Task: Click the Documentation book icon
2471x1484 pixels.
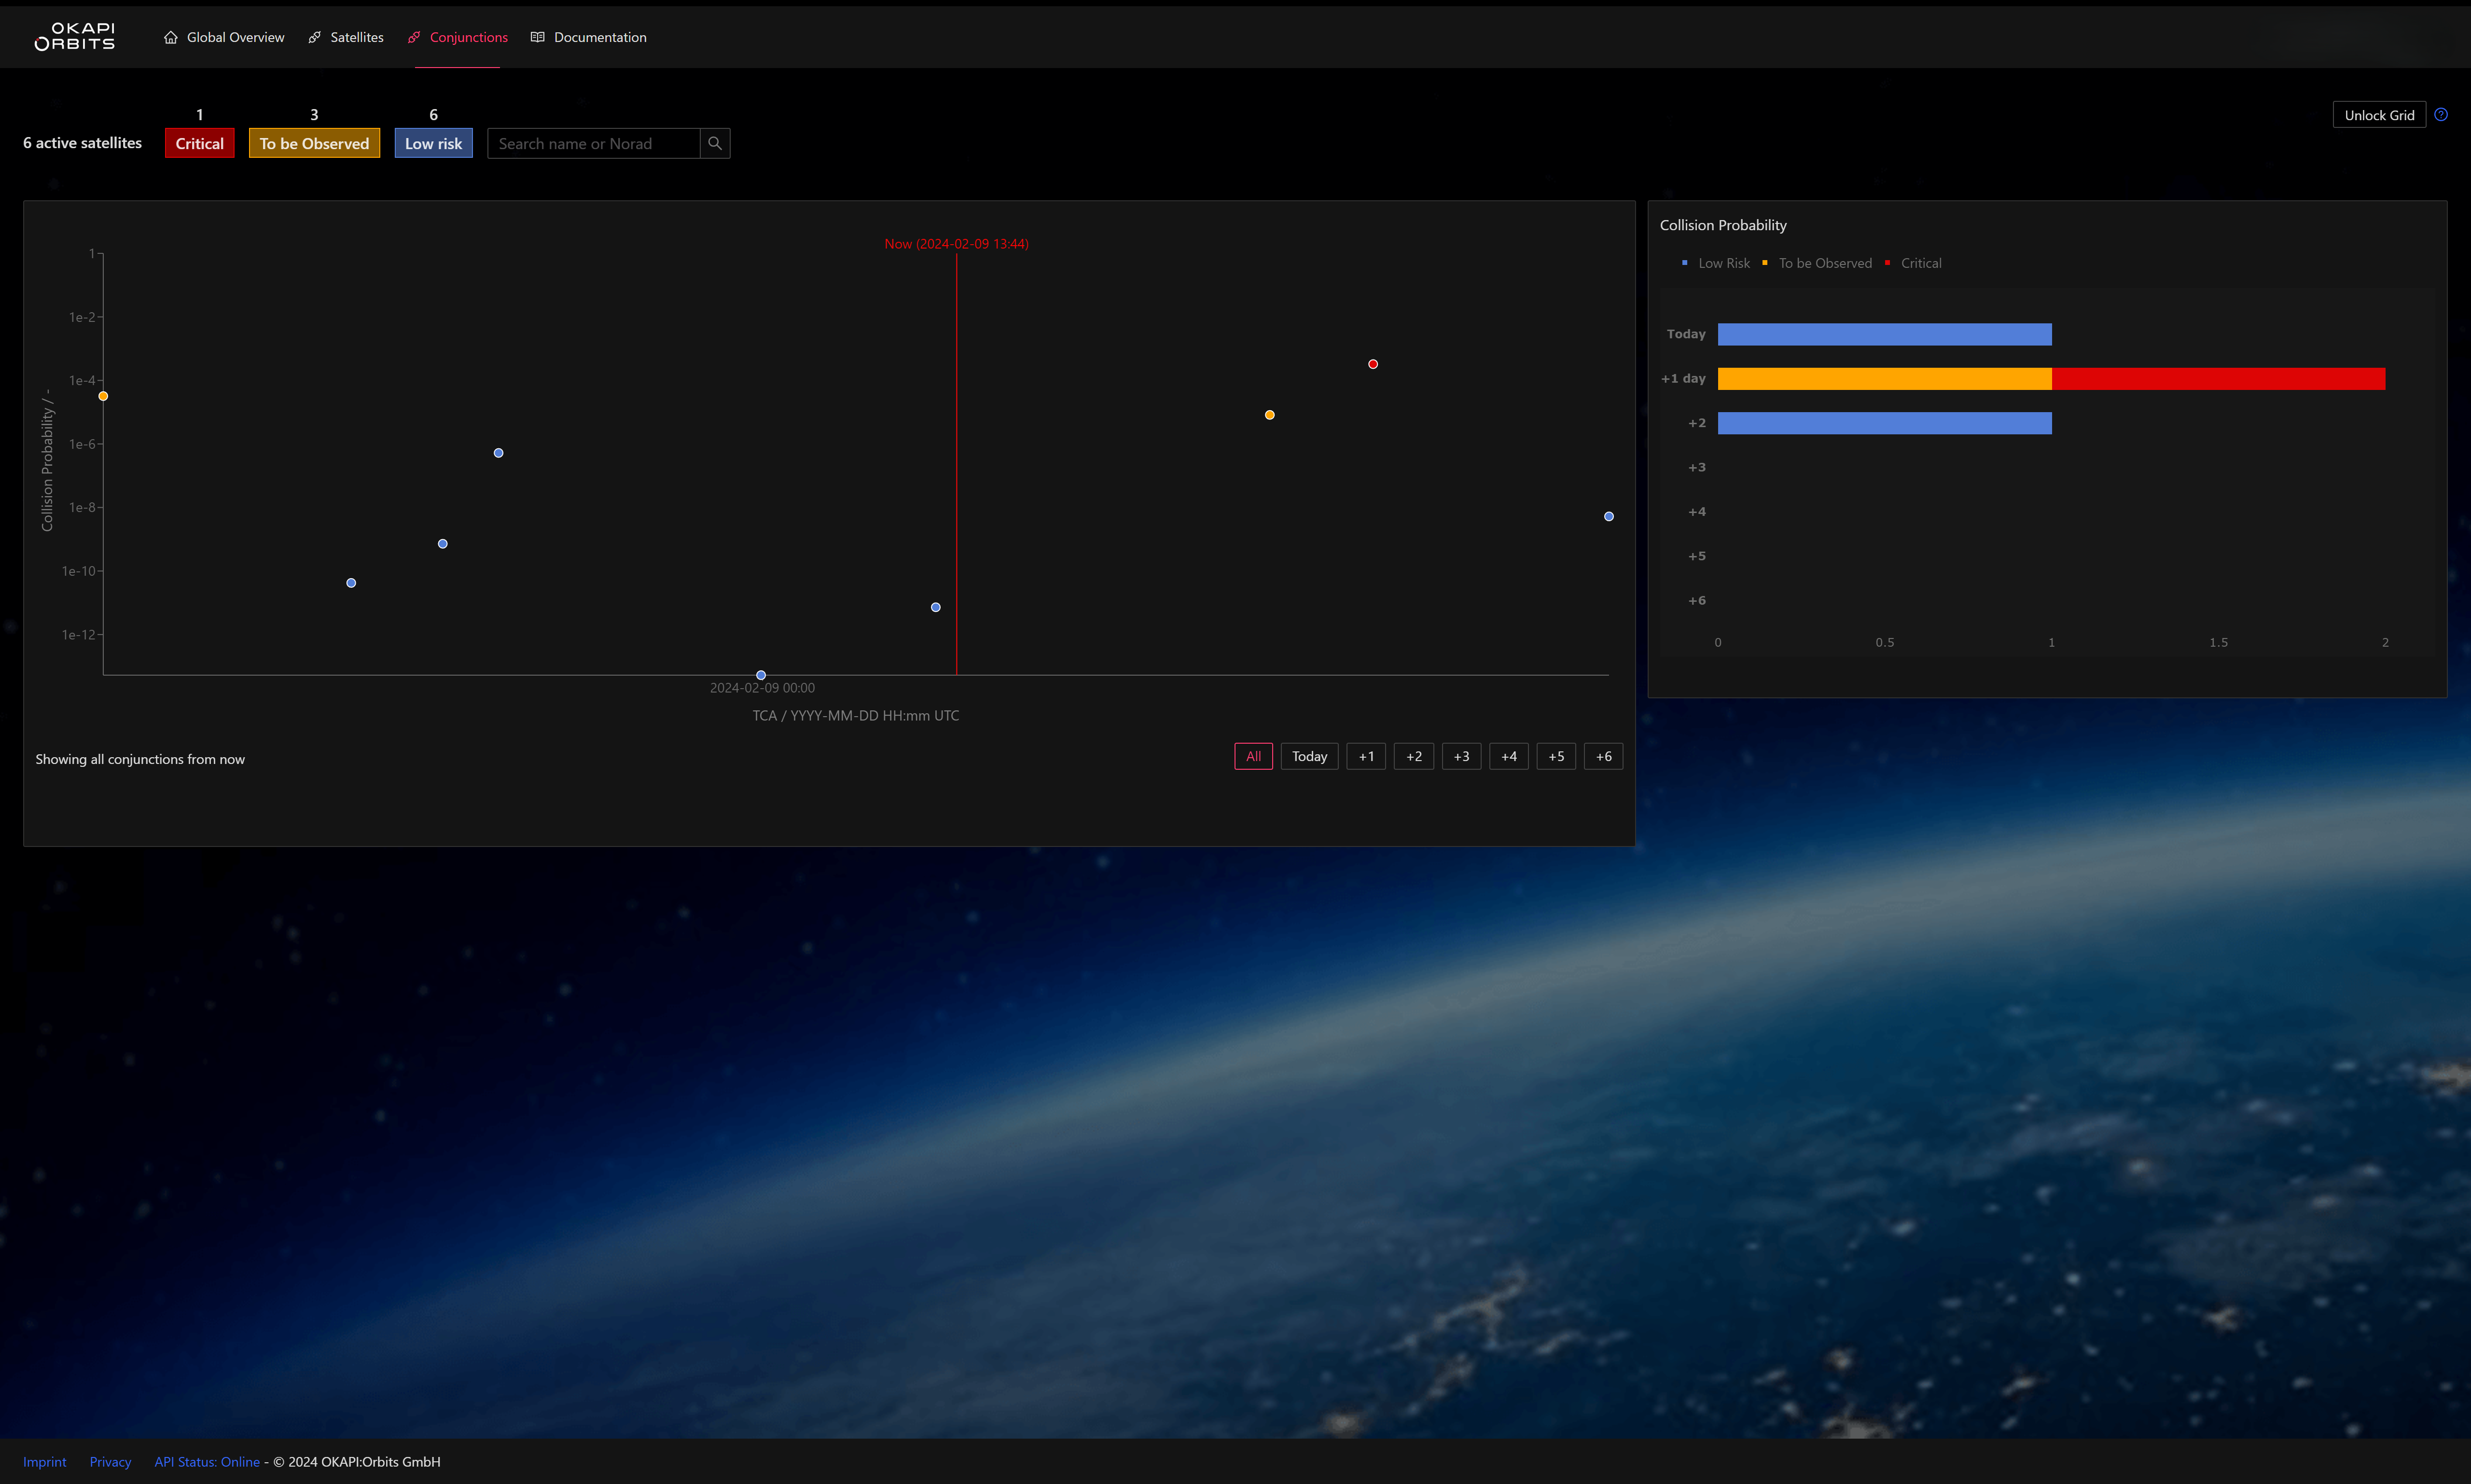Action: [538, 37]
